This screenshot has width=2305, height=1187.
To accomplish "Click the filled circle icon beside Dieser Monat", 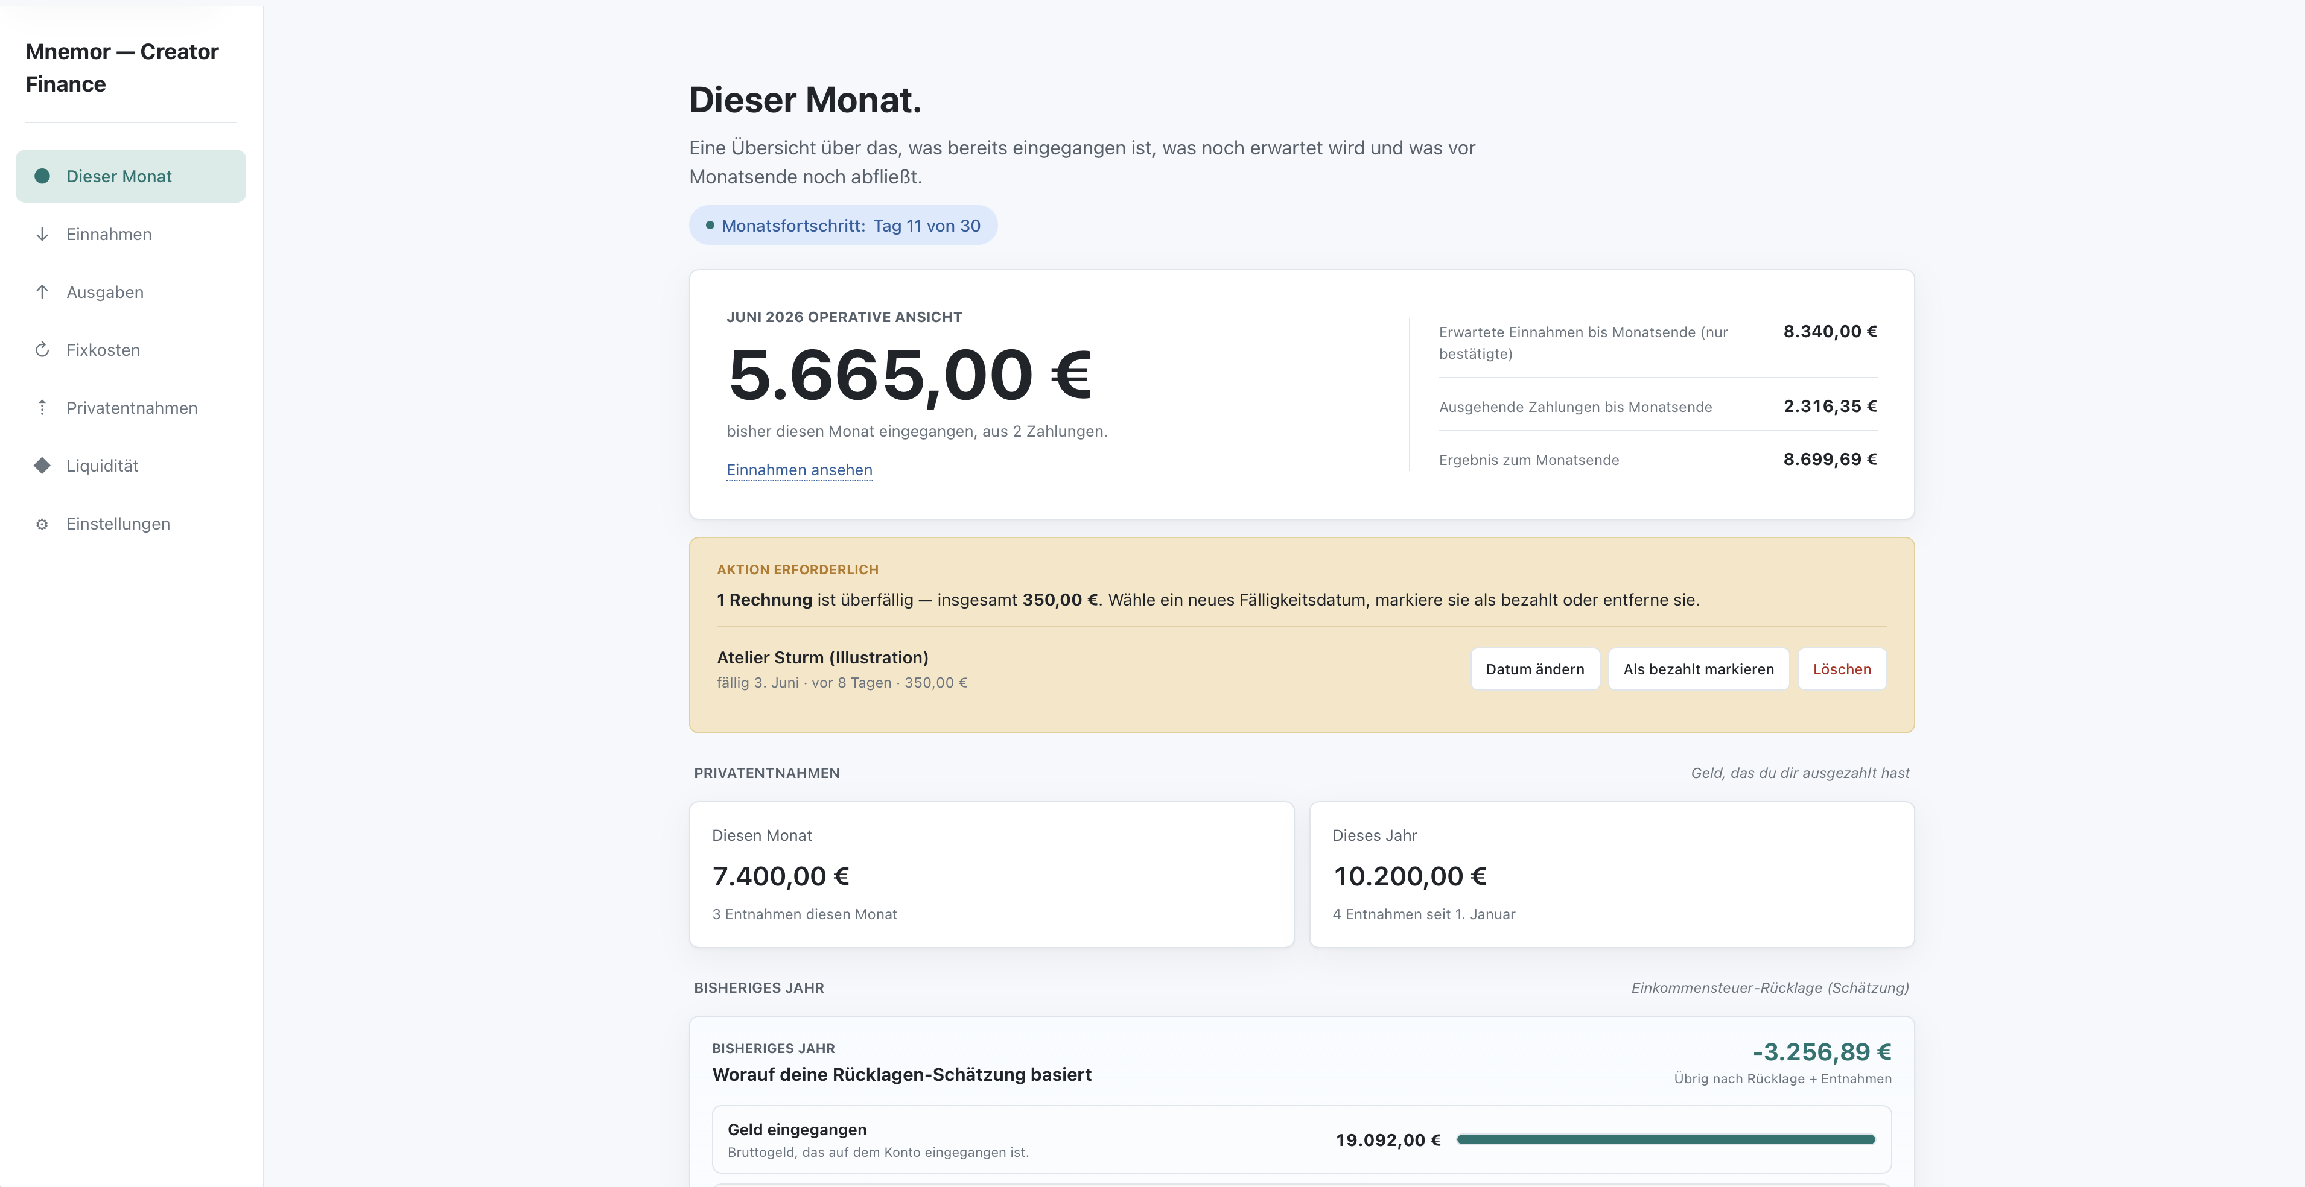I will (42, 176).
